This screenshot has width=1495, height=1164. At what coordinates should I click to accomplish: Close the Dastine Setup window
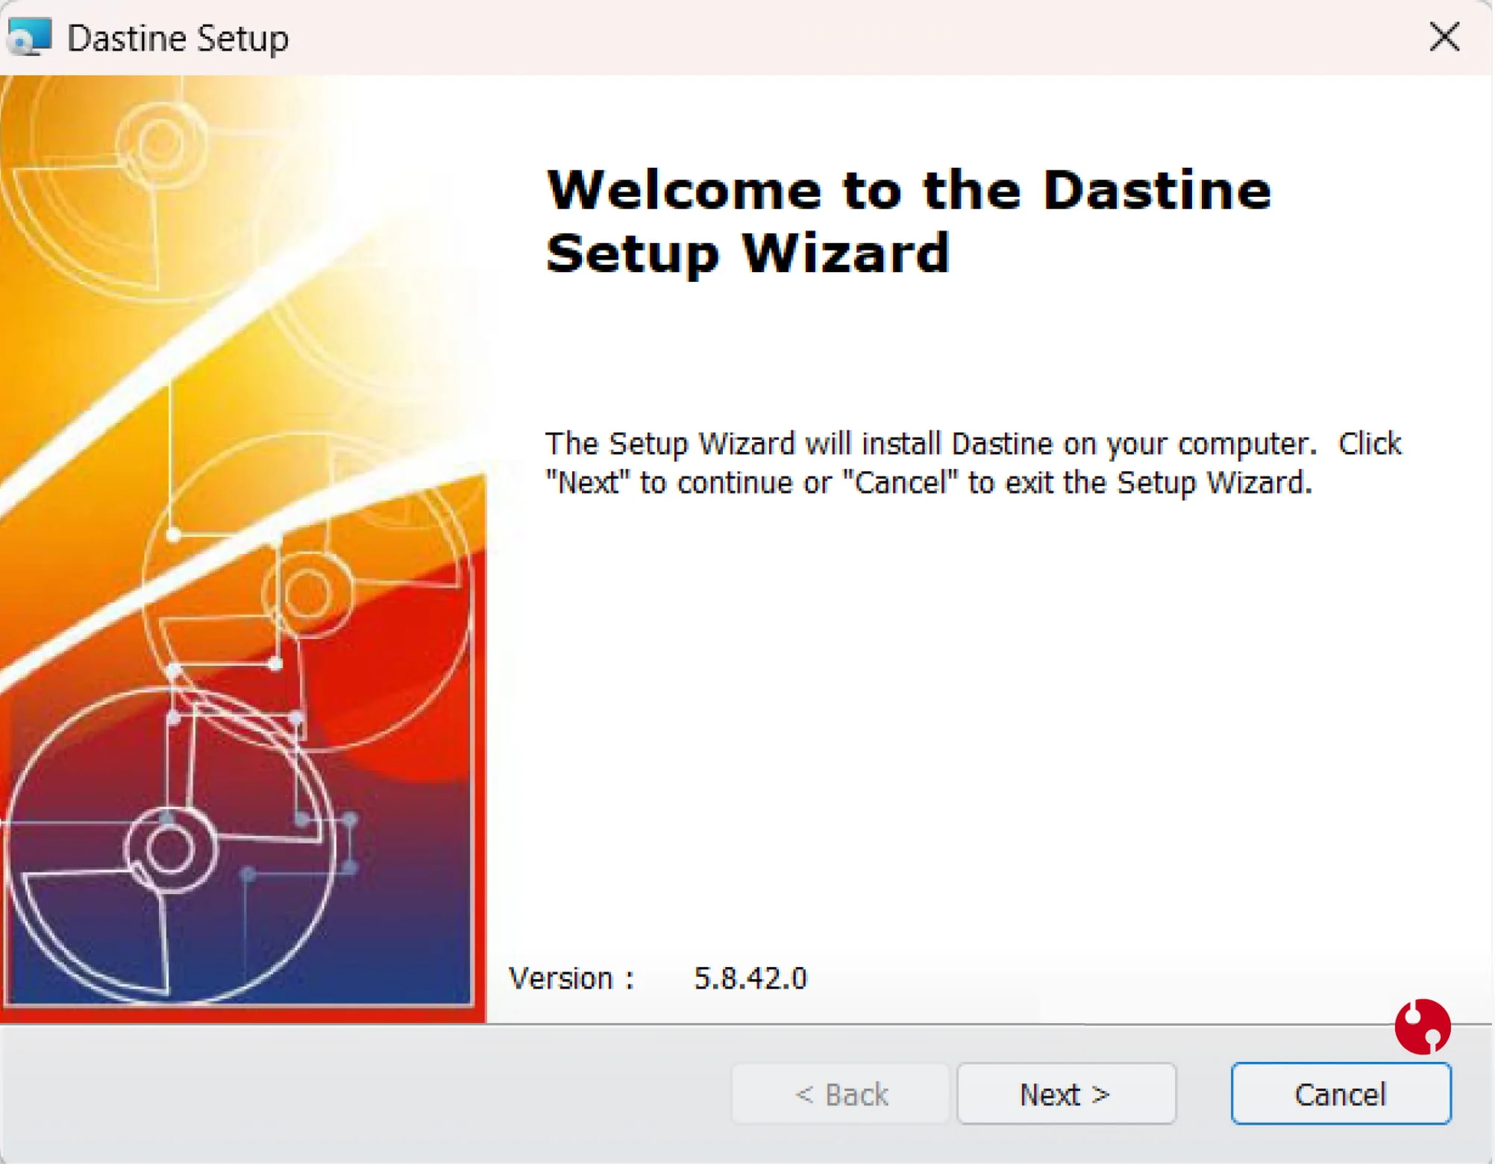(x=1444, y=37)
